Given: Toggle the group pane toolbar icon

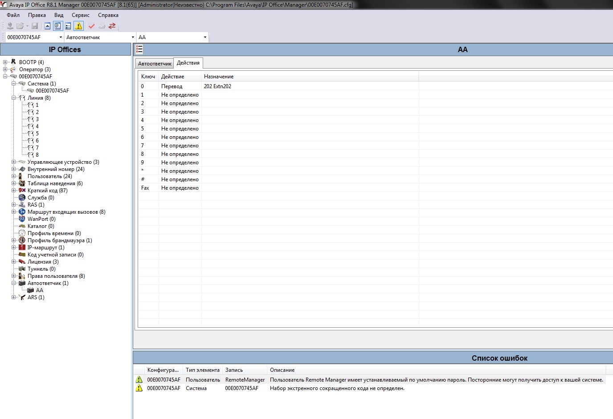Looking at the screenshot, I should click(68, 26).
